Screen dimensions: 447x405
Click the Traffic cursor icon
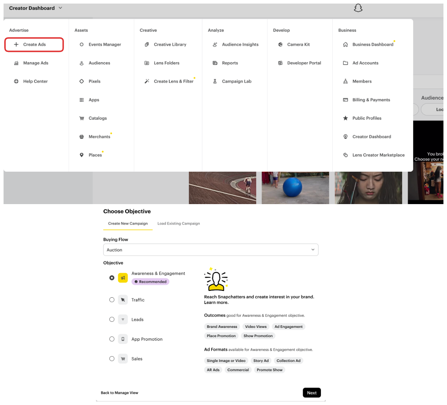coord(123,300)
